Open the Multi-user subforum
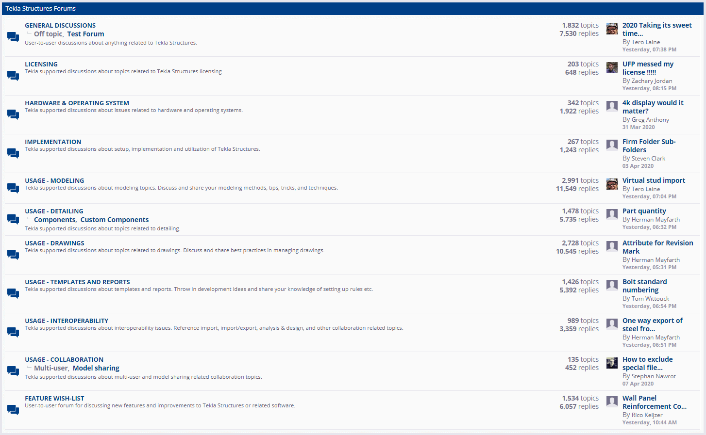This screenshot has width=706, height=435. [x=51, y=368]
